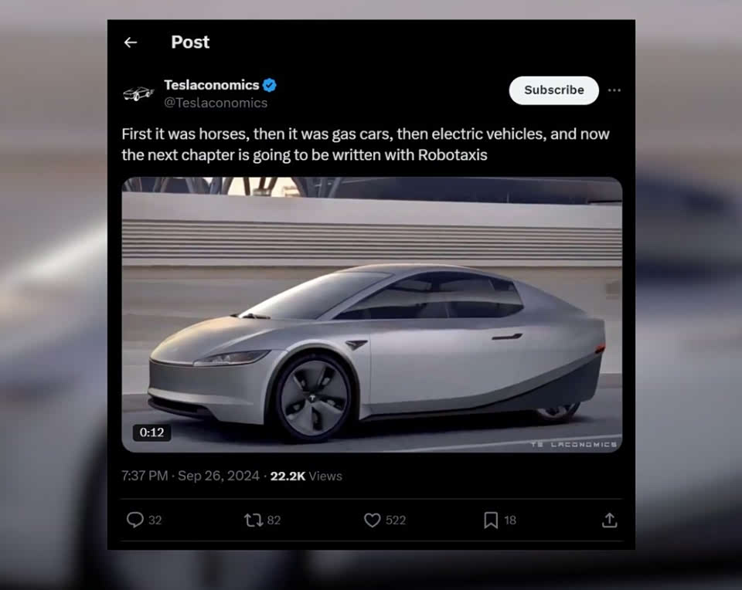
Task: Click the Post header title
Action: (190, 42)
